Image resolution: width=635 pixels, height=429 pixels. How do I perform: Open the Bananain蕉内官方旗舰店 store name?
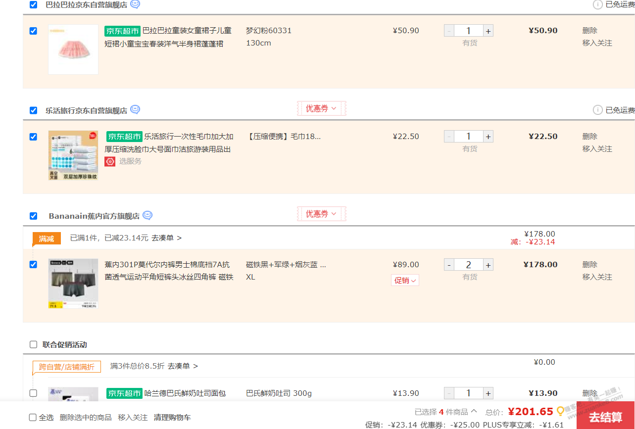click(x=94, y=216)
